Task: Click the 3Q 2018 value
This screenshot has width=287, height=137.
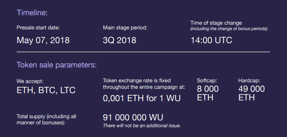Action: click(x=120, y=40)
